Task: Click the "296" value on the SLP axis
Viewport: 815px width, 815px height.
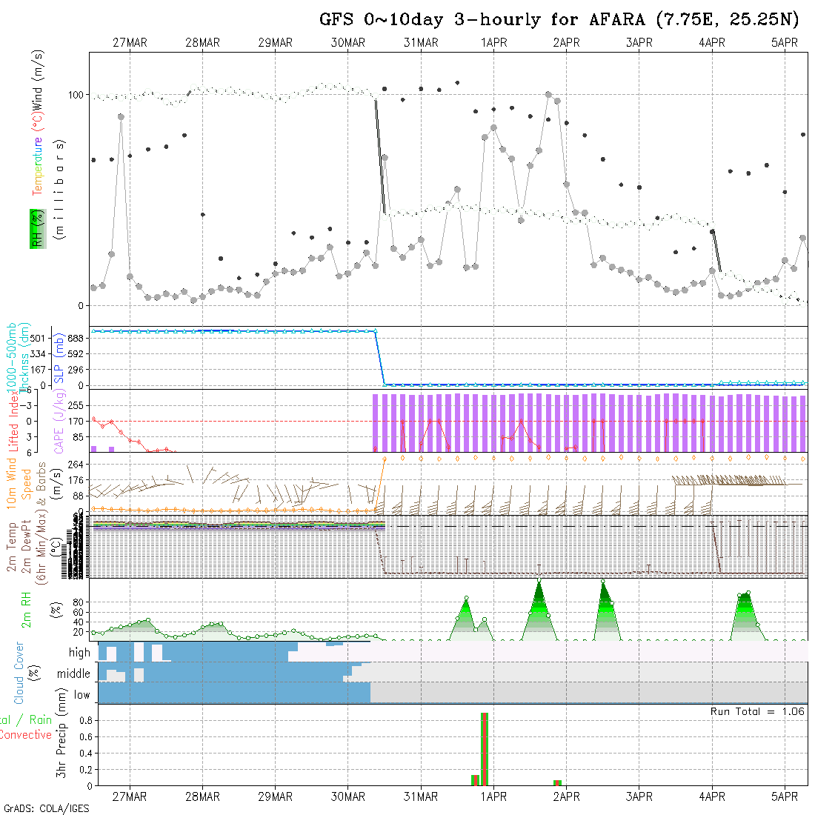Action: click(x=76, y=370)
